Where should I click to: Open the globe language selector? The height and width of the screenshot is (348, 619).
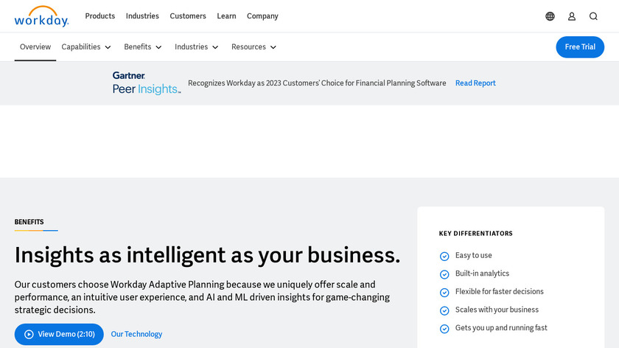[550, 16]
